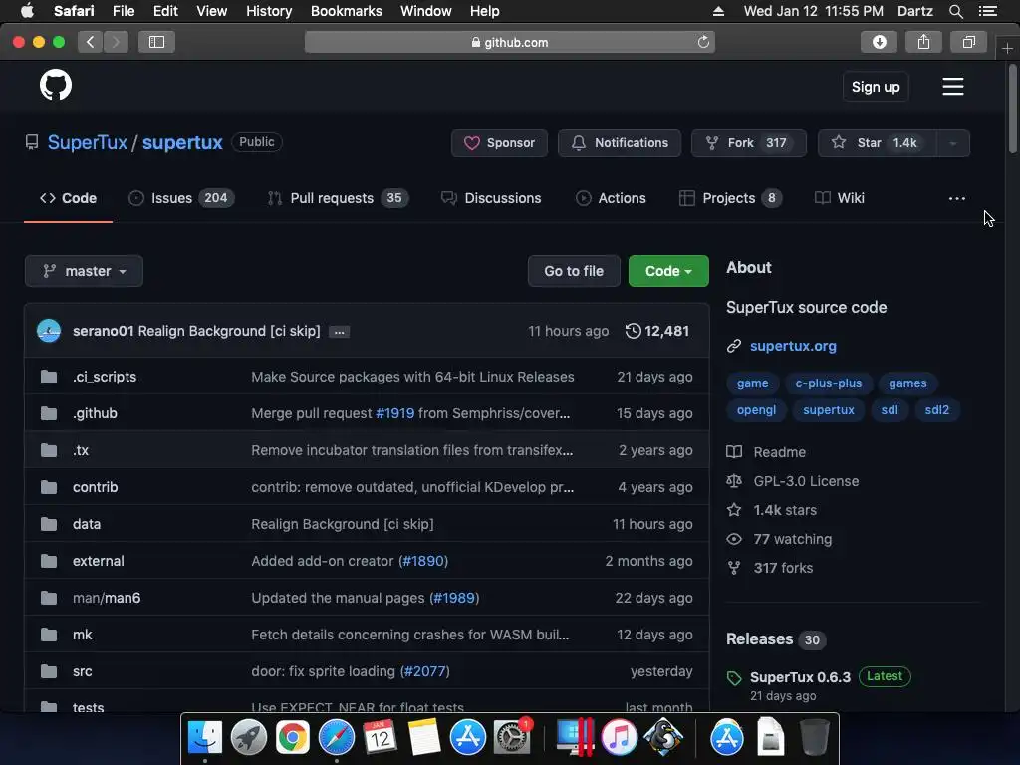Open the supertux repository name link
This screenshot has height=765, width=1020.
182,142
